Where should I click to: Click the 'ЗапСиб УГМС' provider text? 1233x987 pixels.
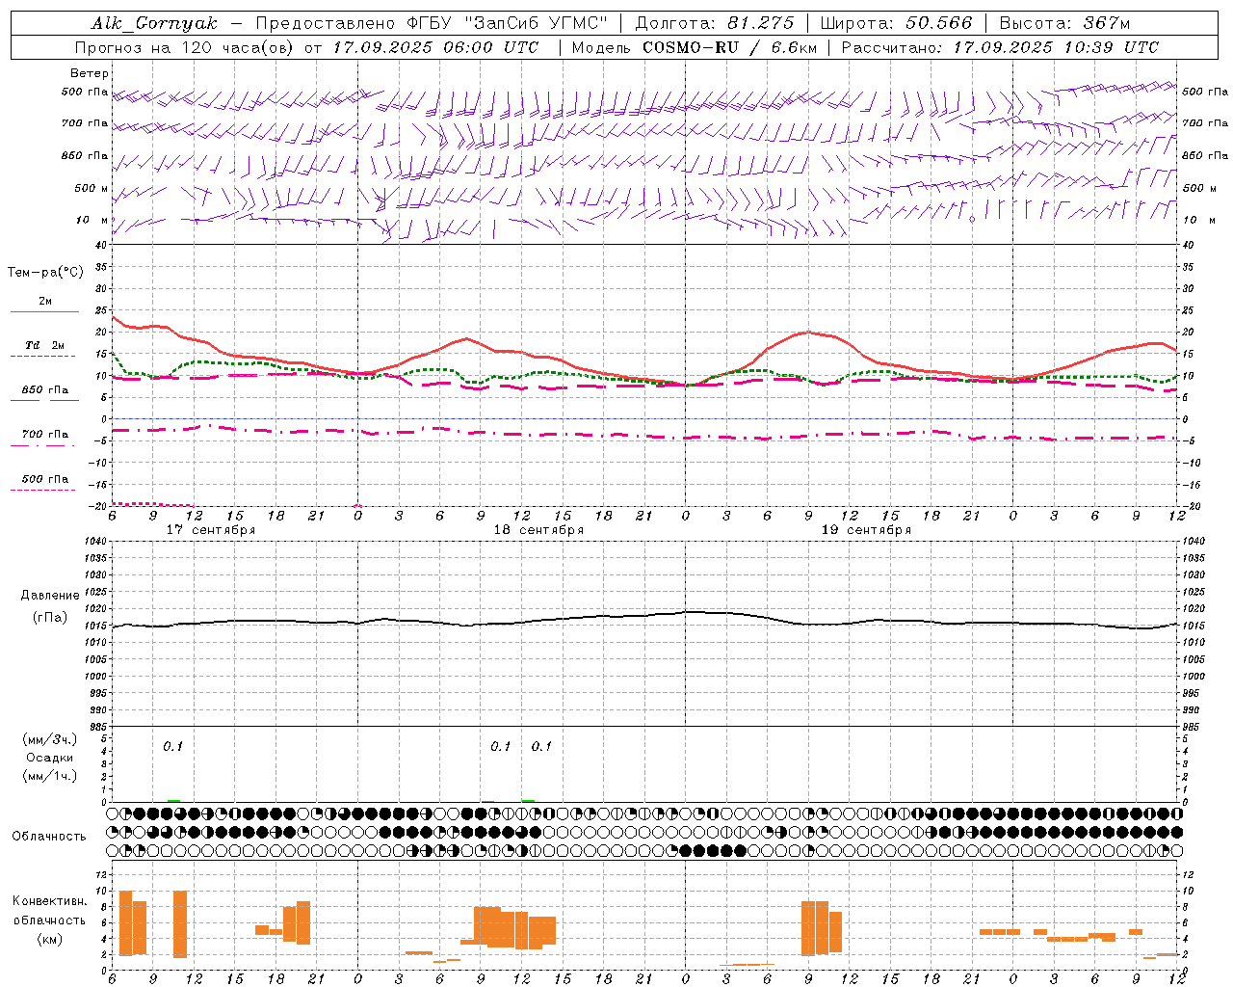538,23
